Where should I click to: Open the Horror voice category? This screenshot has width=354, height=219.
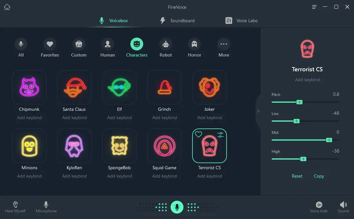click(x=194, y=48)
